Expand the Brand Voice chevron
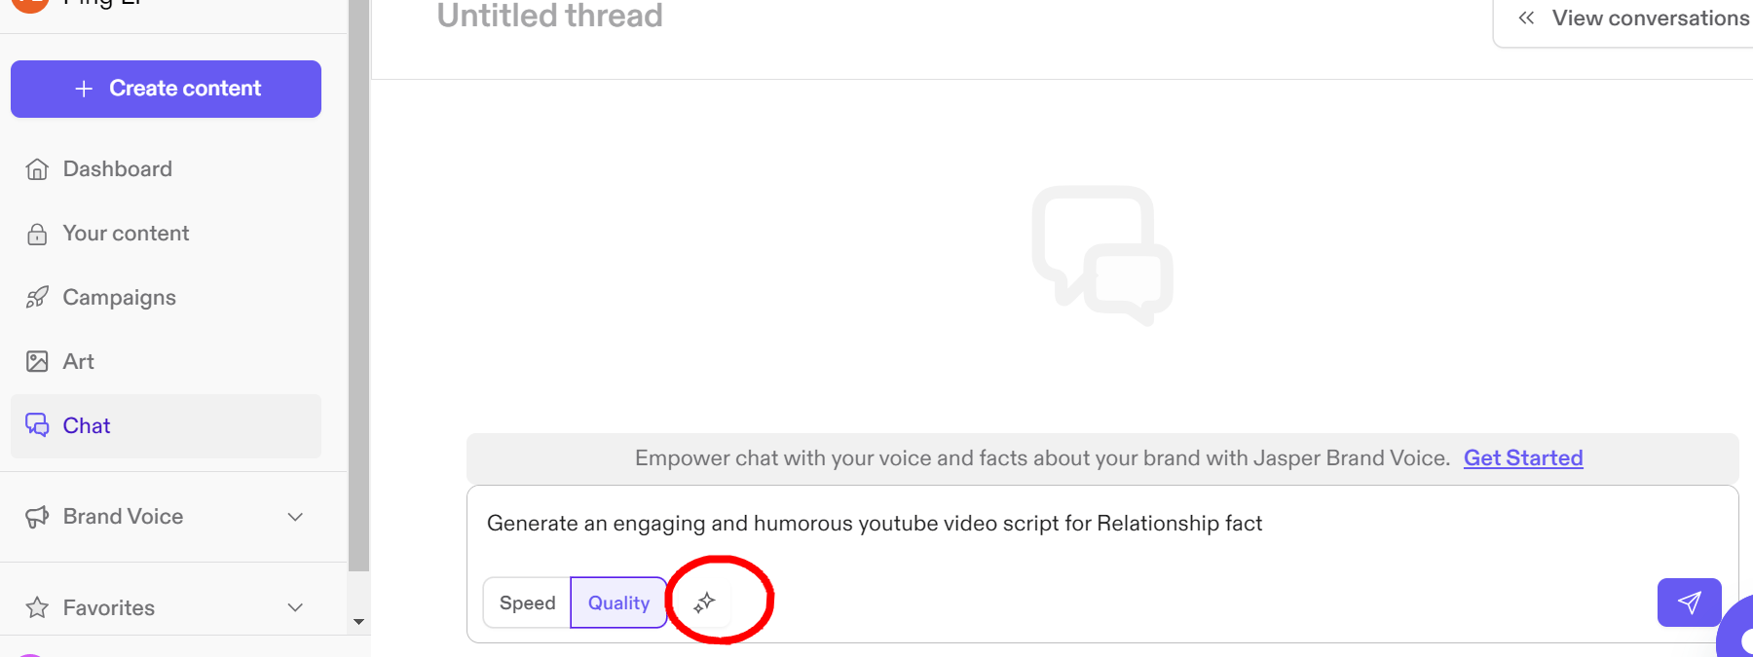 295,517
